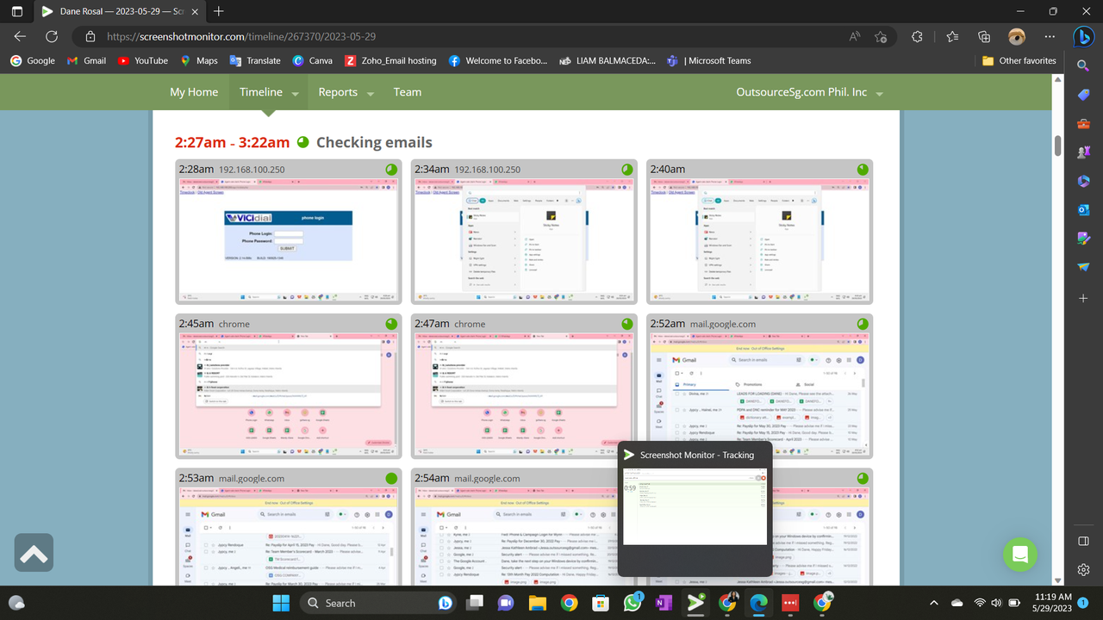The width and height of the screenshot is (1103, 620).
Task: Open Microsoft 365 in sidebar
Action: tap(1084, 181)
